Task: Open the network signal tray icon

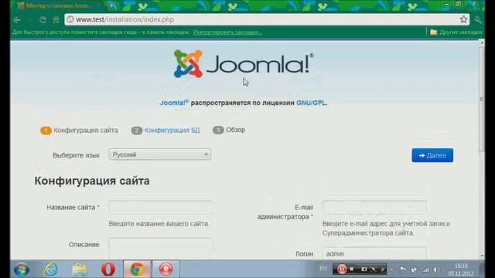Action: [x=425, y=270]
